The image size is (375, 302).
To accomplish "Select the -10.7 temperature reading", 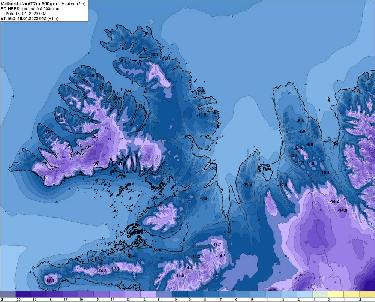I will point(154,54).
